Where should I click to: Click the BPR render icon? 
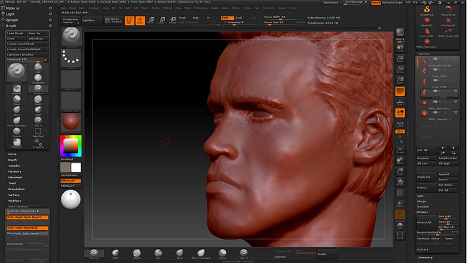(x=400, y=33)
